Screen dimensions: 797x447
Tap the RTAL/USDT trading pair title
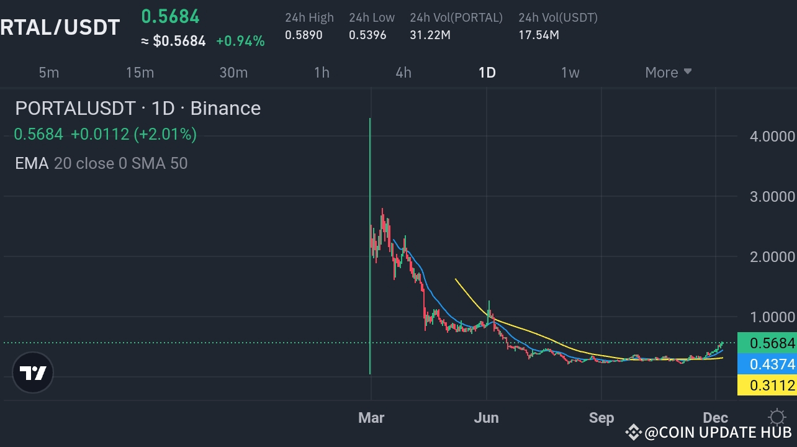click(x=60, y=27)
